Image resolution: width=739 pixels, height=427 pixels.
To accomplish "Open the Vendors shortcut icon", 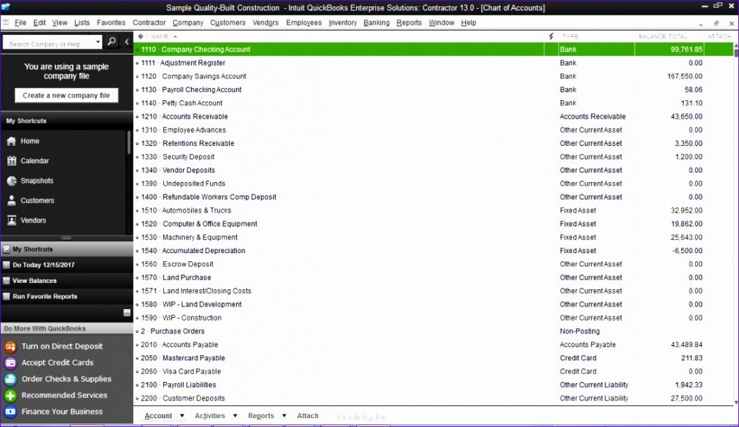I will [x=12, y=220].
